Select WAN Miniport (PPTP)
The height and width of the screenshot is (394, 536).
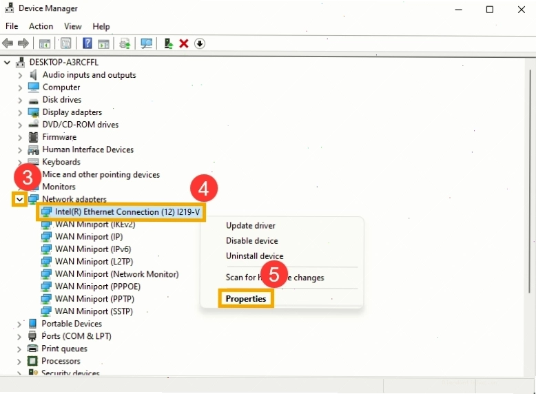click(94, 299)
